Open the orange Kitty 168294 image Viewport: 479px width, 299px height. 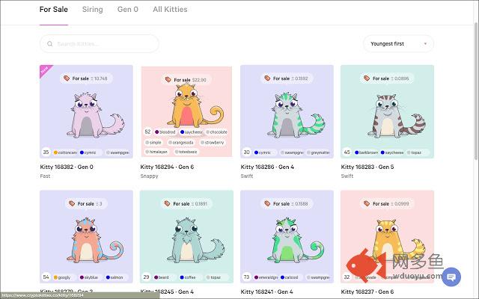pyautogui.click(x=186, y=111)
